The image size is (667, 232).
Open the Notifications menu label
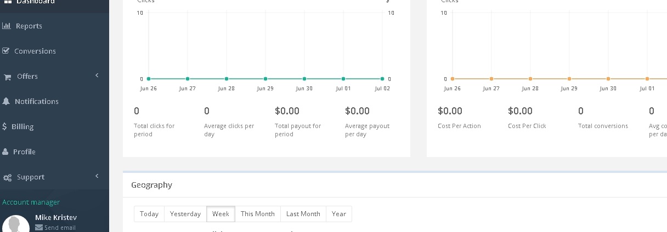pos(37,101)
